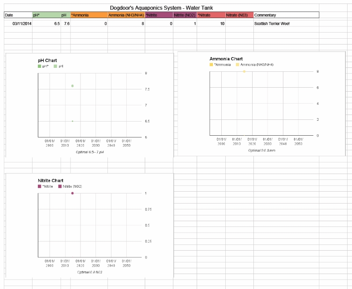Click the pH* legend color swatch
Screen dimensions: 352x289
click(x=40, y=66)
